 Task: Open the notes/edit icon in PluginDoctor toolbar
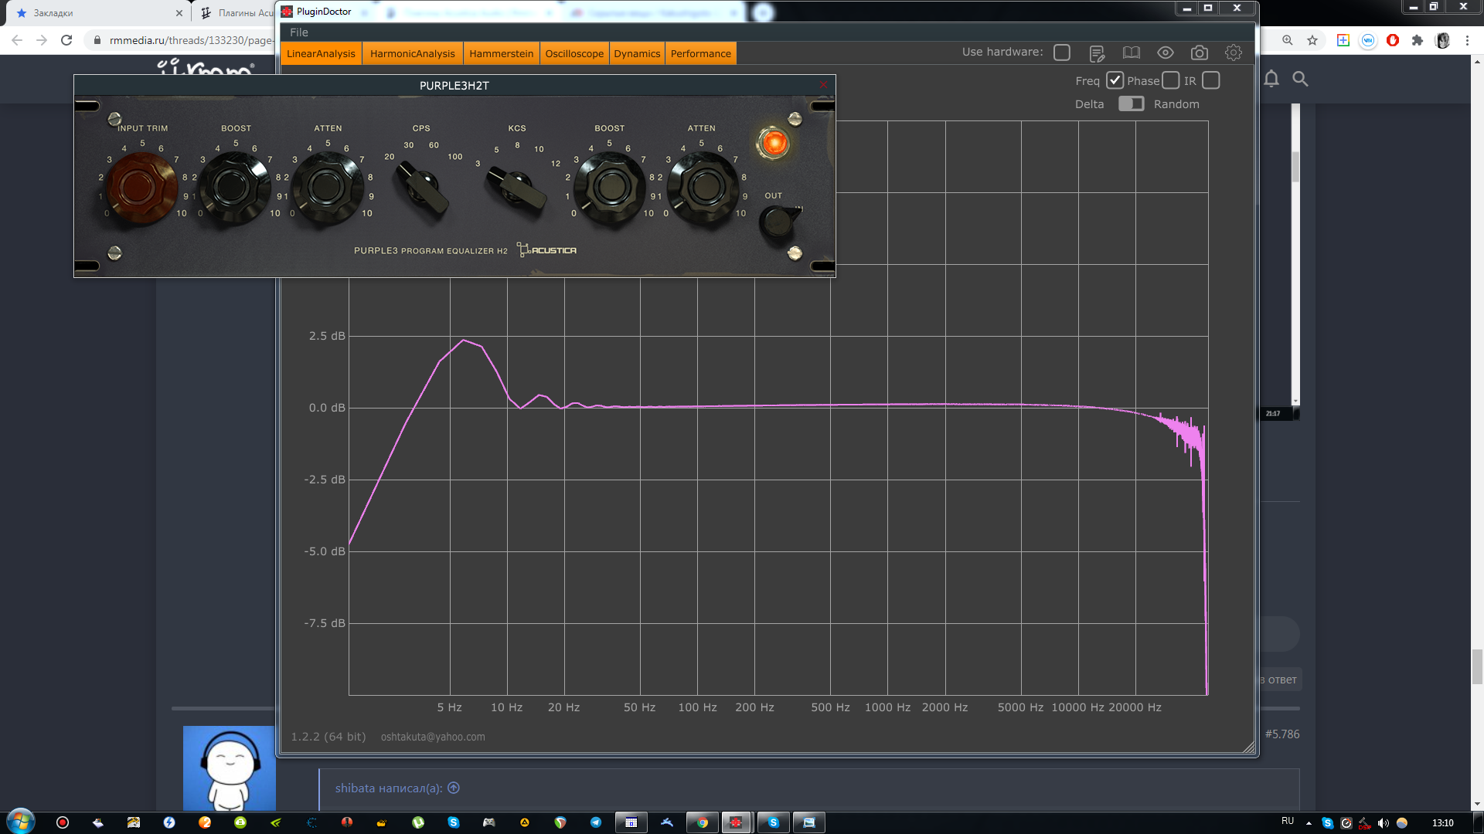tap(1097, 53)
